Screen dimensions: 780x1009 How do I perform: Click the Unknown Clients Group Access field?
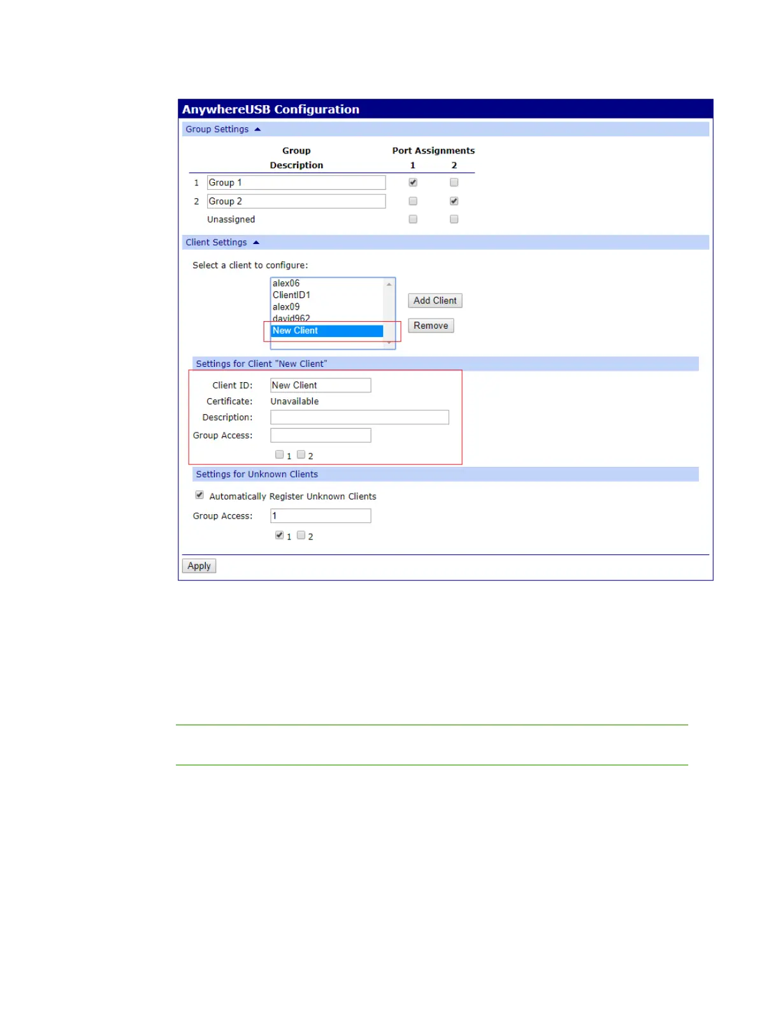coord(321,516)
